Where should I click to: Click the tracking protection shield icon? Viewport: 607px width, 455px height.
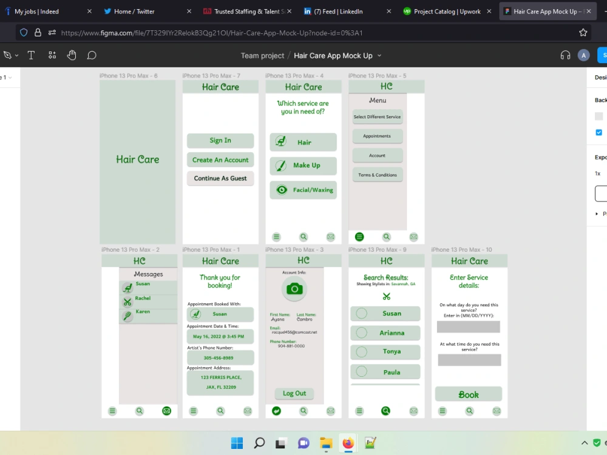[24, 32]
